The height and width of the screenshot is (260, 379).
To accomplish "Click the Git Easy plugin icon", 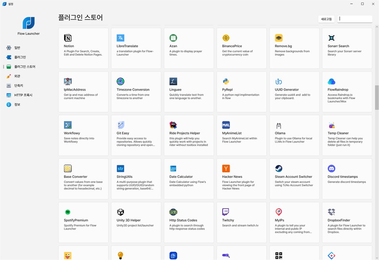I will 120,125.
